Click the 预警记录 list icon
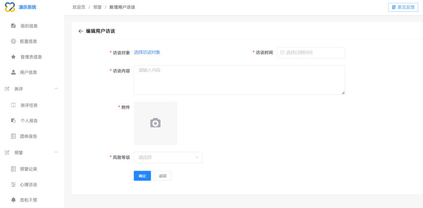The image size is (423, 208). 13,169
